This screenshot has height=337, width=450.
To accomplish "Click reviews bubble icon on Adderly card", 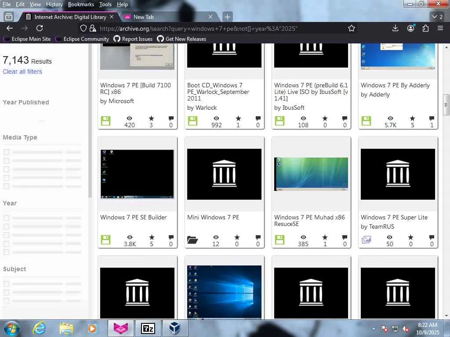I will [432, 118].
